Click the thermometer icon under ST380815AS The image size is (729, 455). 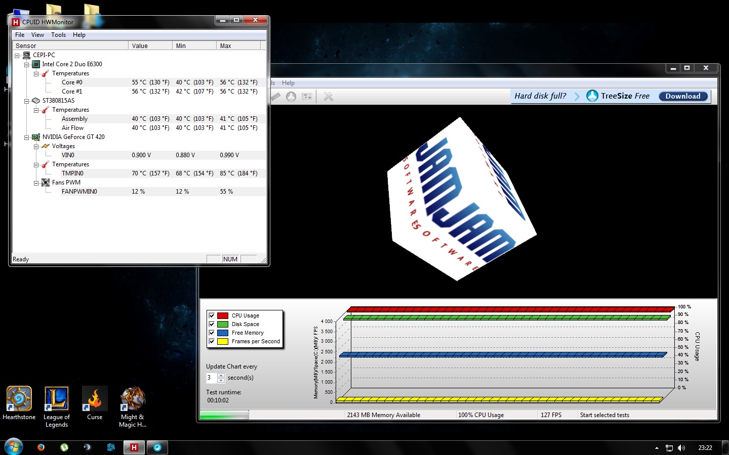point(46,110)
